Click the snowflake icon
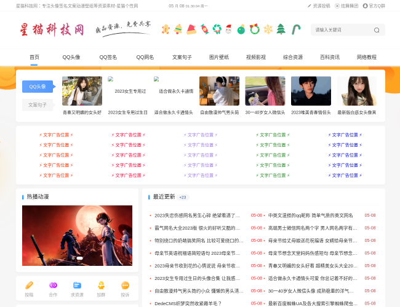Image resolution: width=400 pixels, height=307 pixels. click(268, 29)
